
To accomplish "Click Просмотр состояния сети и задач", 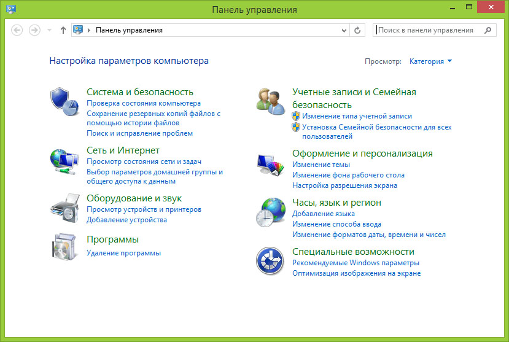I will click(x=144, y=161).
